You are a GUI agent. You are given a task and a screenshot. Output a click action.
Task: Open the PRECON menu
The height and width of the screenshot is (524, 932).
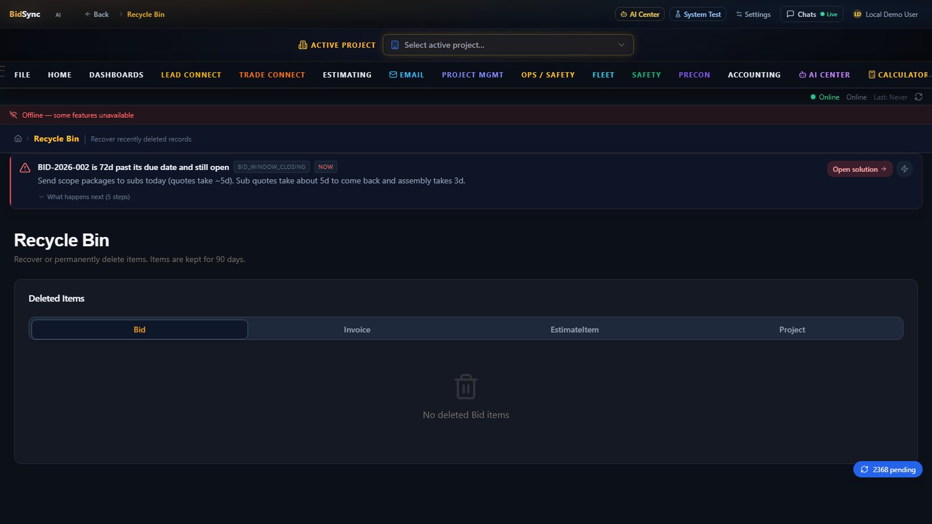[694, 75]
